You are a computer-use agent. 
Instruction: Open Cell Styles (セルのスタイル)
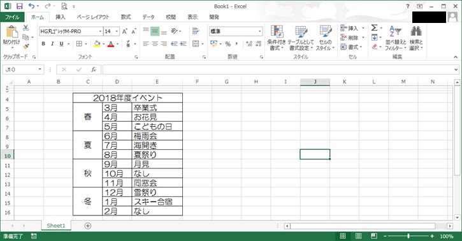click(325, 38)
